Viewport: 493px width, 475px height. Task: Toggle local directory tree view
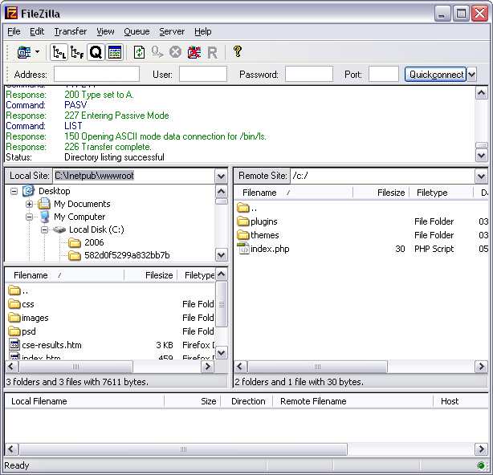[x=59, y=52]
